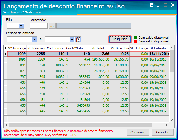Image resolution: width=178 pixels, height=140 pixels.
Task: Open the start date dropdown of Período de entrada
Action: click(34, 39)
